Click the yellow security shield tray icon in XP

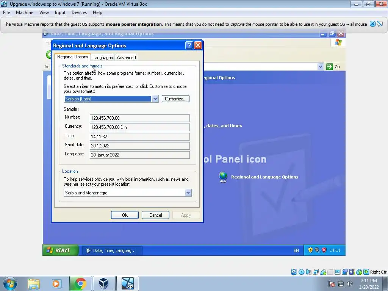pos(310,250)
